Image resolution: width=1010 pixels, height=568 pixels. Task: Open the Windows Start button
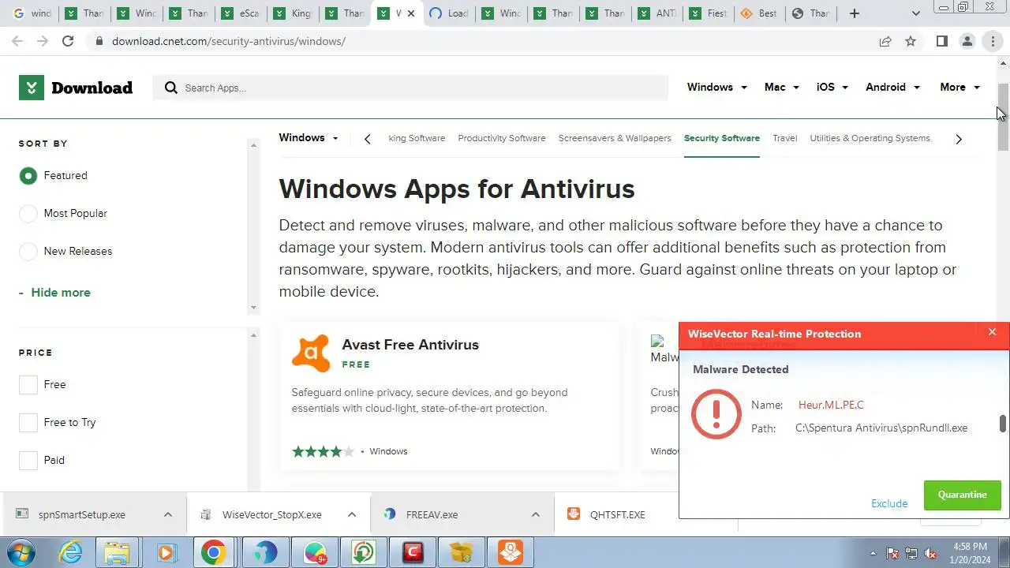pyautogui.click(x=22, y=552)
